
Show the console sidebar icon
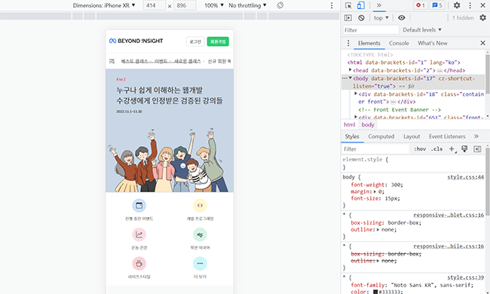click(348, 18)
